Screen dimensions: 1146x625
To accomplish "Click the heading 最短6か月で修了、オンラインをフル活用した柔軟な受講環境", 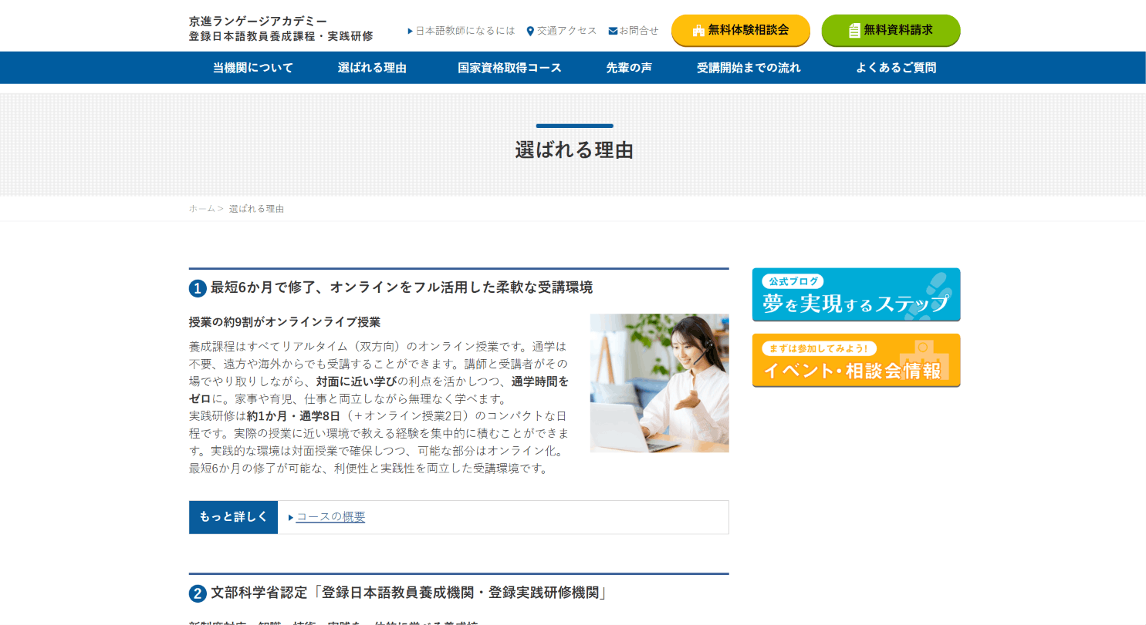I will (401, 287).
